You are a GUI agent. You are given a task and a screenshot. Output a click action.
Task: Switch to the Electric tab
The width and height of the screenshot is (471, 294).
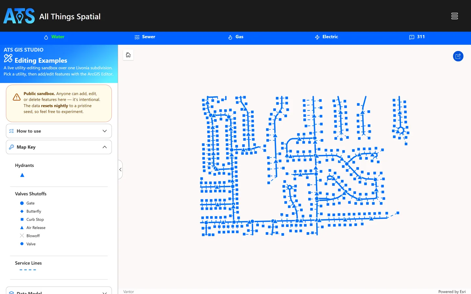click(x=326, y=37)
